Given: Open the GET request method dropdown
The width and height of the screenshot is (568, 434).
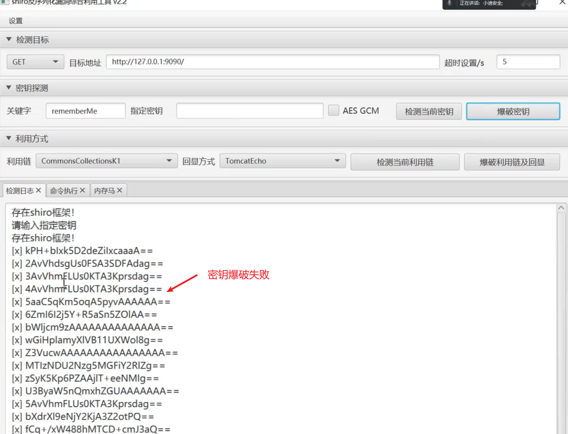Looking at the screenshot, I should click(35, 62).
